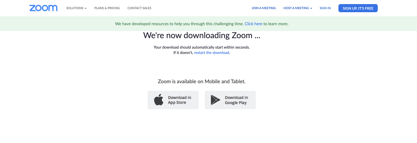Image resolution: width=417 pixels, height=143 pixels.
Task: Click the Zoom logo
Action: [43, 8]
